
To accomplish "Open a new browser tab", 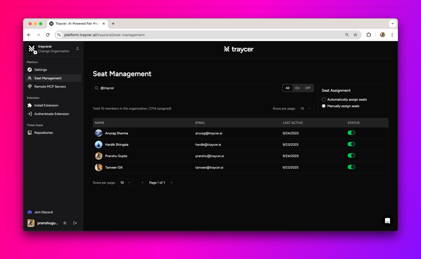I will point(113,24).
